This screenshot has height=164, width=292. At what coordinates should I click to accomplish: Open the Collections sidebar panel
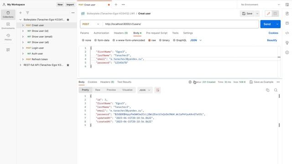coord(8,15)
